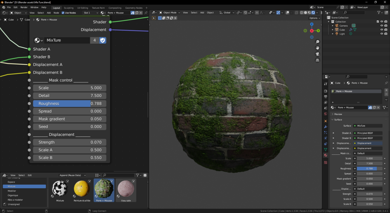Viewport: 390px width, 213px height.
Task: Select solid viewport shading
Action: (x=305, y=12)
